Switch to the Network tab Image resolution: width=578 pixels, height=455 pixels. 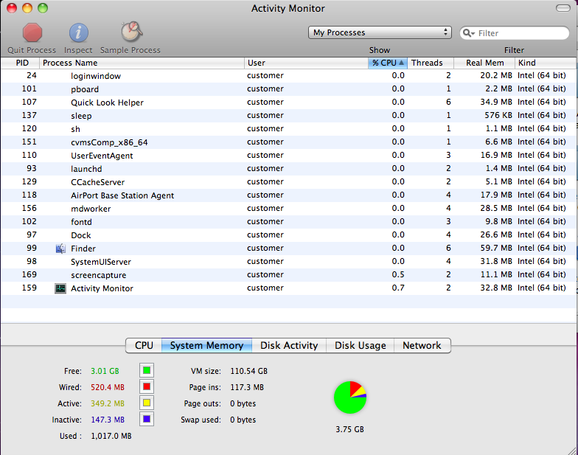coord(422,345)
